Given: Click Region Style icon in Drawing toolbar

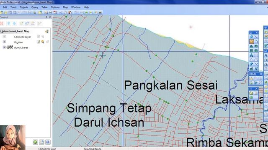Looking at the screenshot, I should [251, 69].
